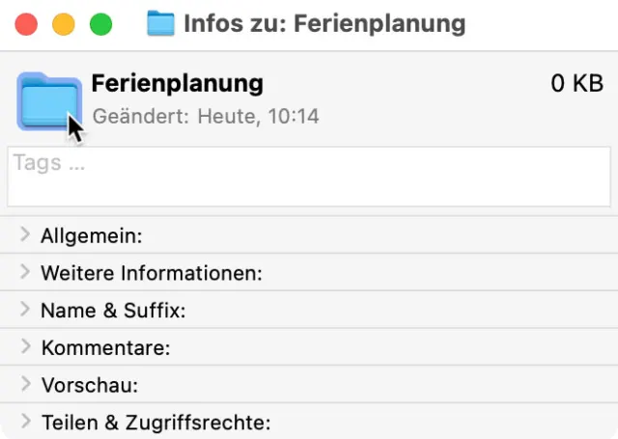Screen dimensions: 618x439
Task: Select the large Ferienplanung folder icon
Action: (46, 100)
